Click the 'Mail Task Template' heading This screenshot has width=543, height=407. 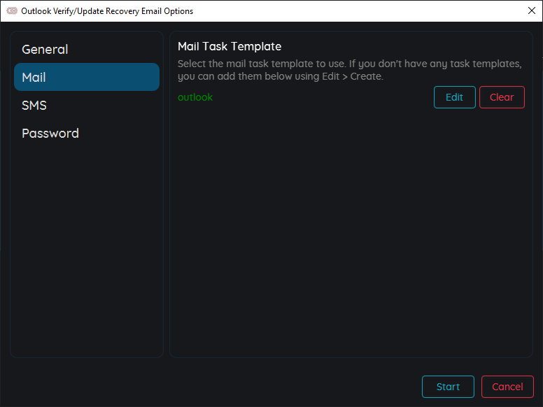[x=230, y=46]
